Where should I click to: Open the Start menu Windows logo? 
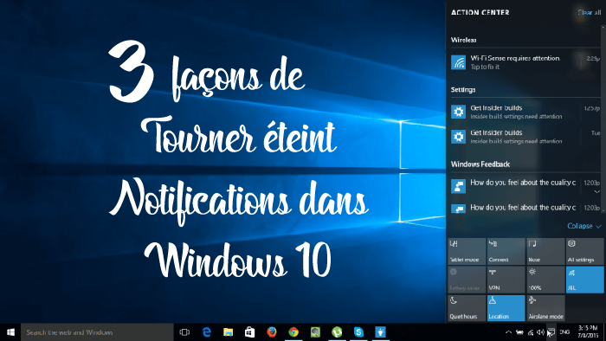[x=10, y=332]
